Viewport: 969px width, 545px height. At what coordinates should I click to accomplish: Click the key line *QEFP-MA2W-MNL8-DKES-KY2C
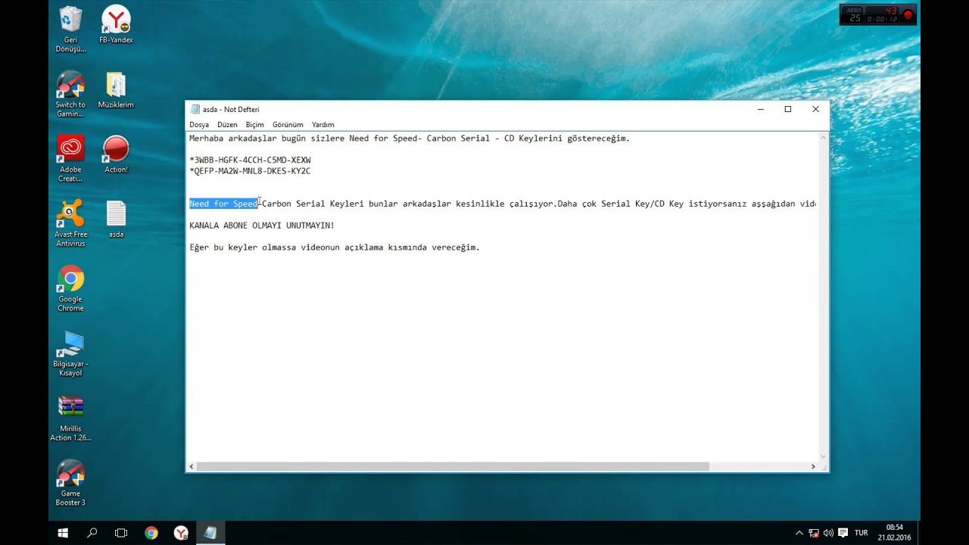(250, 171)
